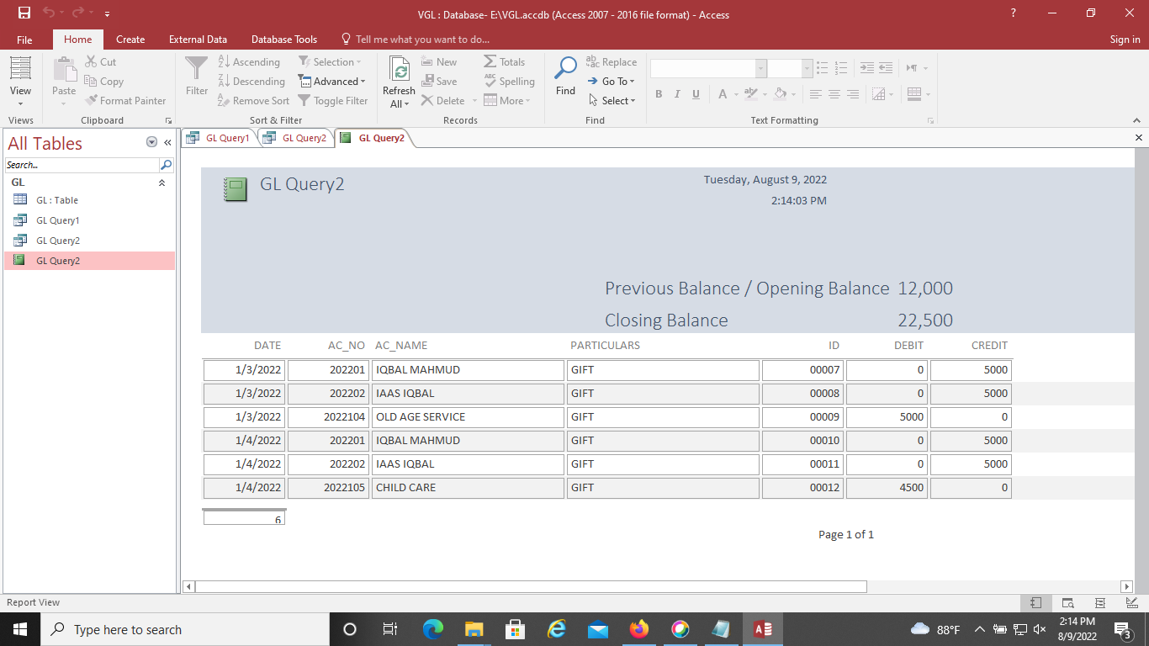Viewport: 1149px width, 646px height.
Task: Align text right
Action: point(852,94)
